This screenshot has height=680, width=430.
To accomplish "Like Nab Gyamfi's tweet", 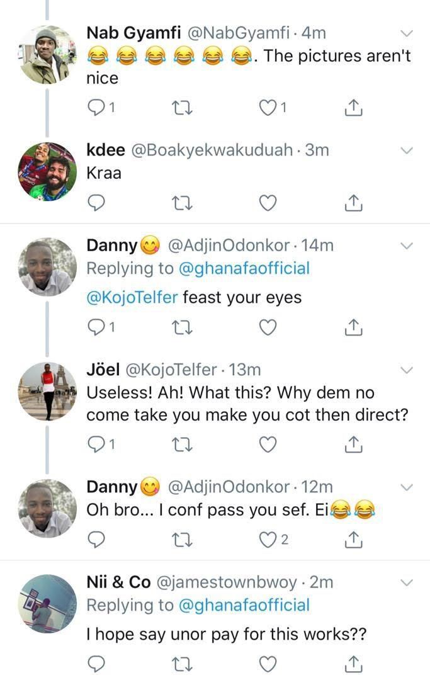I will 268,108.
